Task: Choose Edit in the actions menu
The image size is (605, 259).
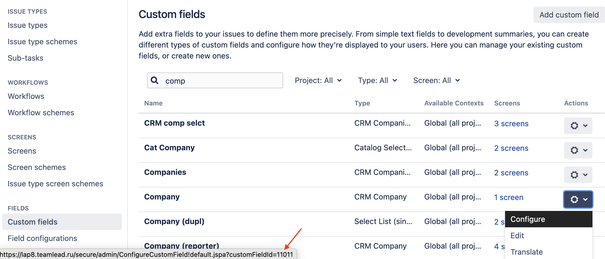Action: (517, 236)
